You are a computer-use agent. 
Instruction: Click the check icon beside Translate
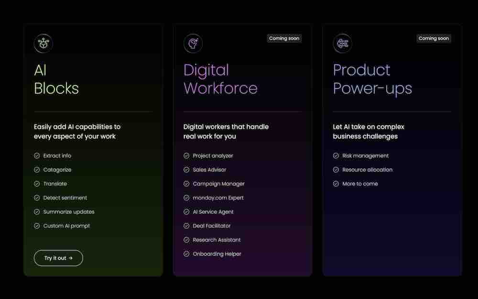(37, 184)
